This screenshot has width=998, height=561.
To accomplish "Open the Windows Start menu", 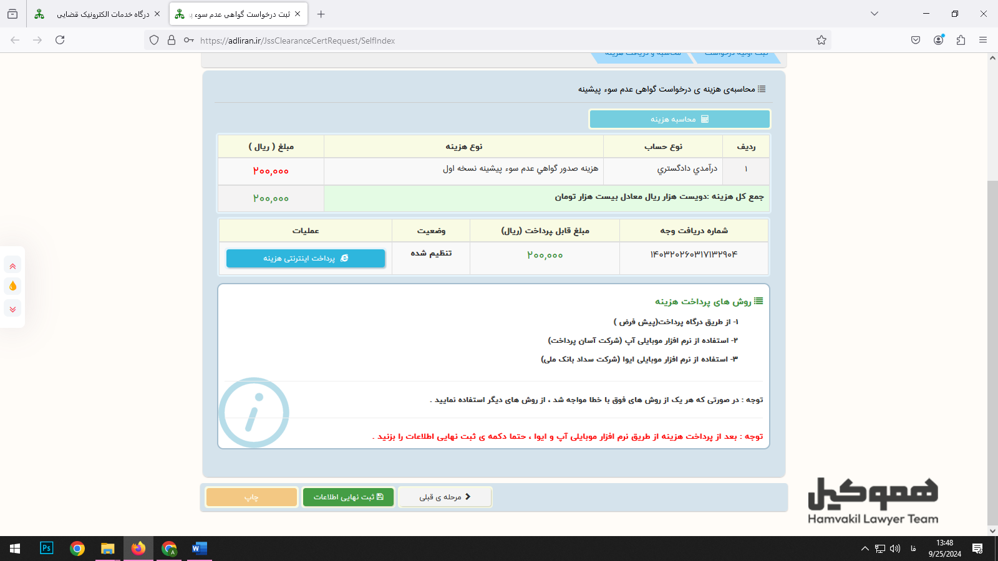I will [x=15, y=549].
